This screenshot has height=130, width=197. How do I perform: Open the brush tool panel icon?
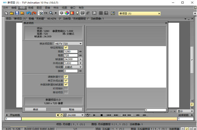[41, 13]
